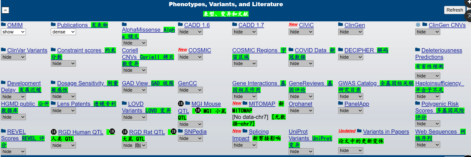The height and width of the screenshot is (157, 471).
Task: Click the folder icon beside OMIM
Action: click(x=3, y=24)
